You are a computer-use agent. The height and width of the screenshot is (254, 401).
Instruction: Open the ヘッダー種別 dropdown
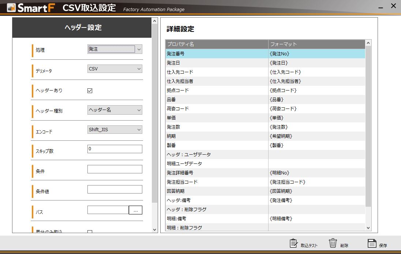click(115, 110)
